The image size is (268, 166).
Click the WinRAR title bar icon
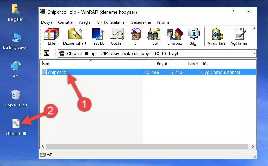43,12
